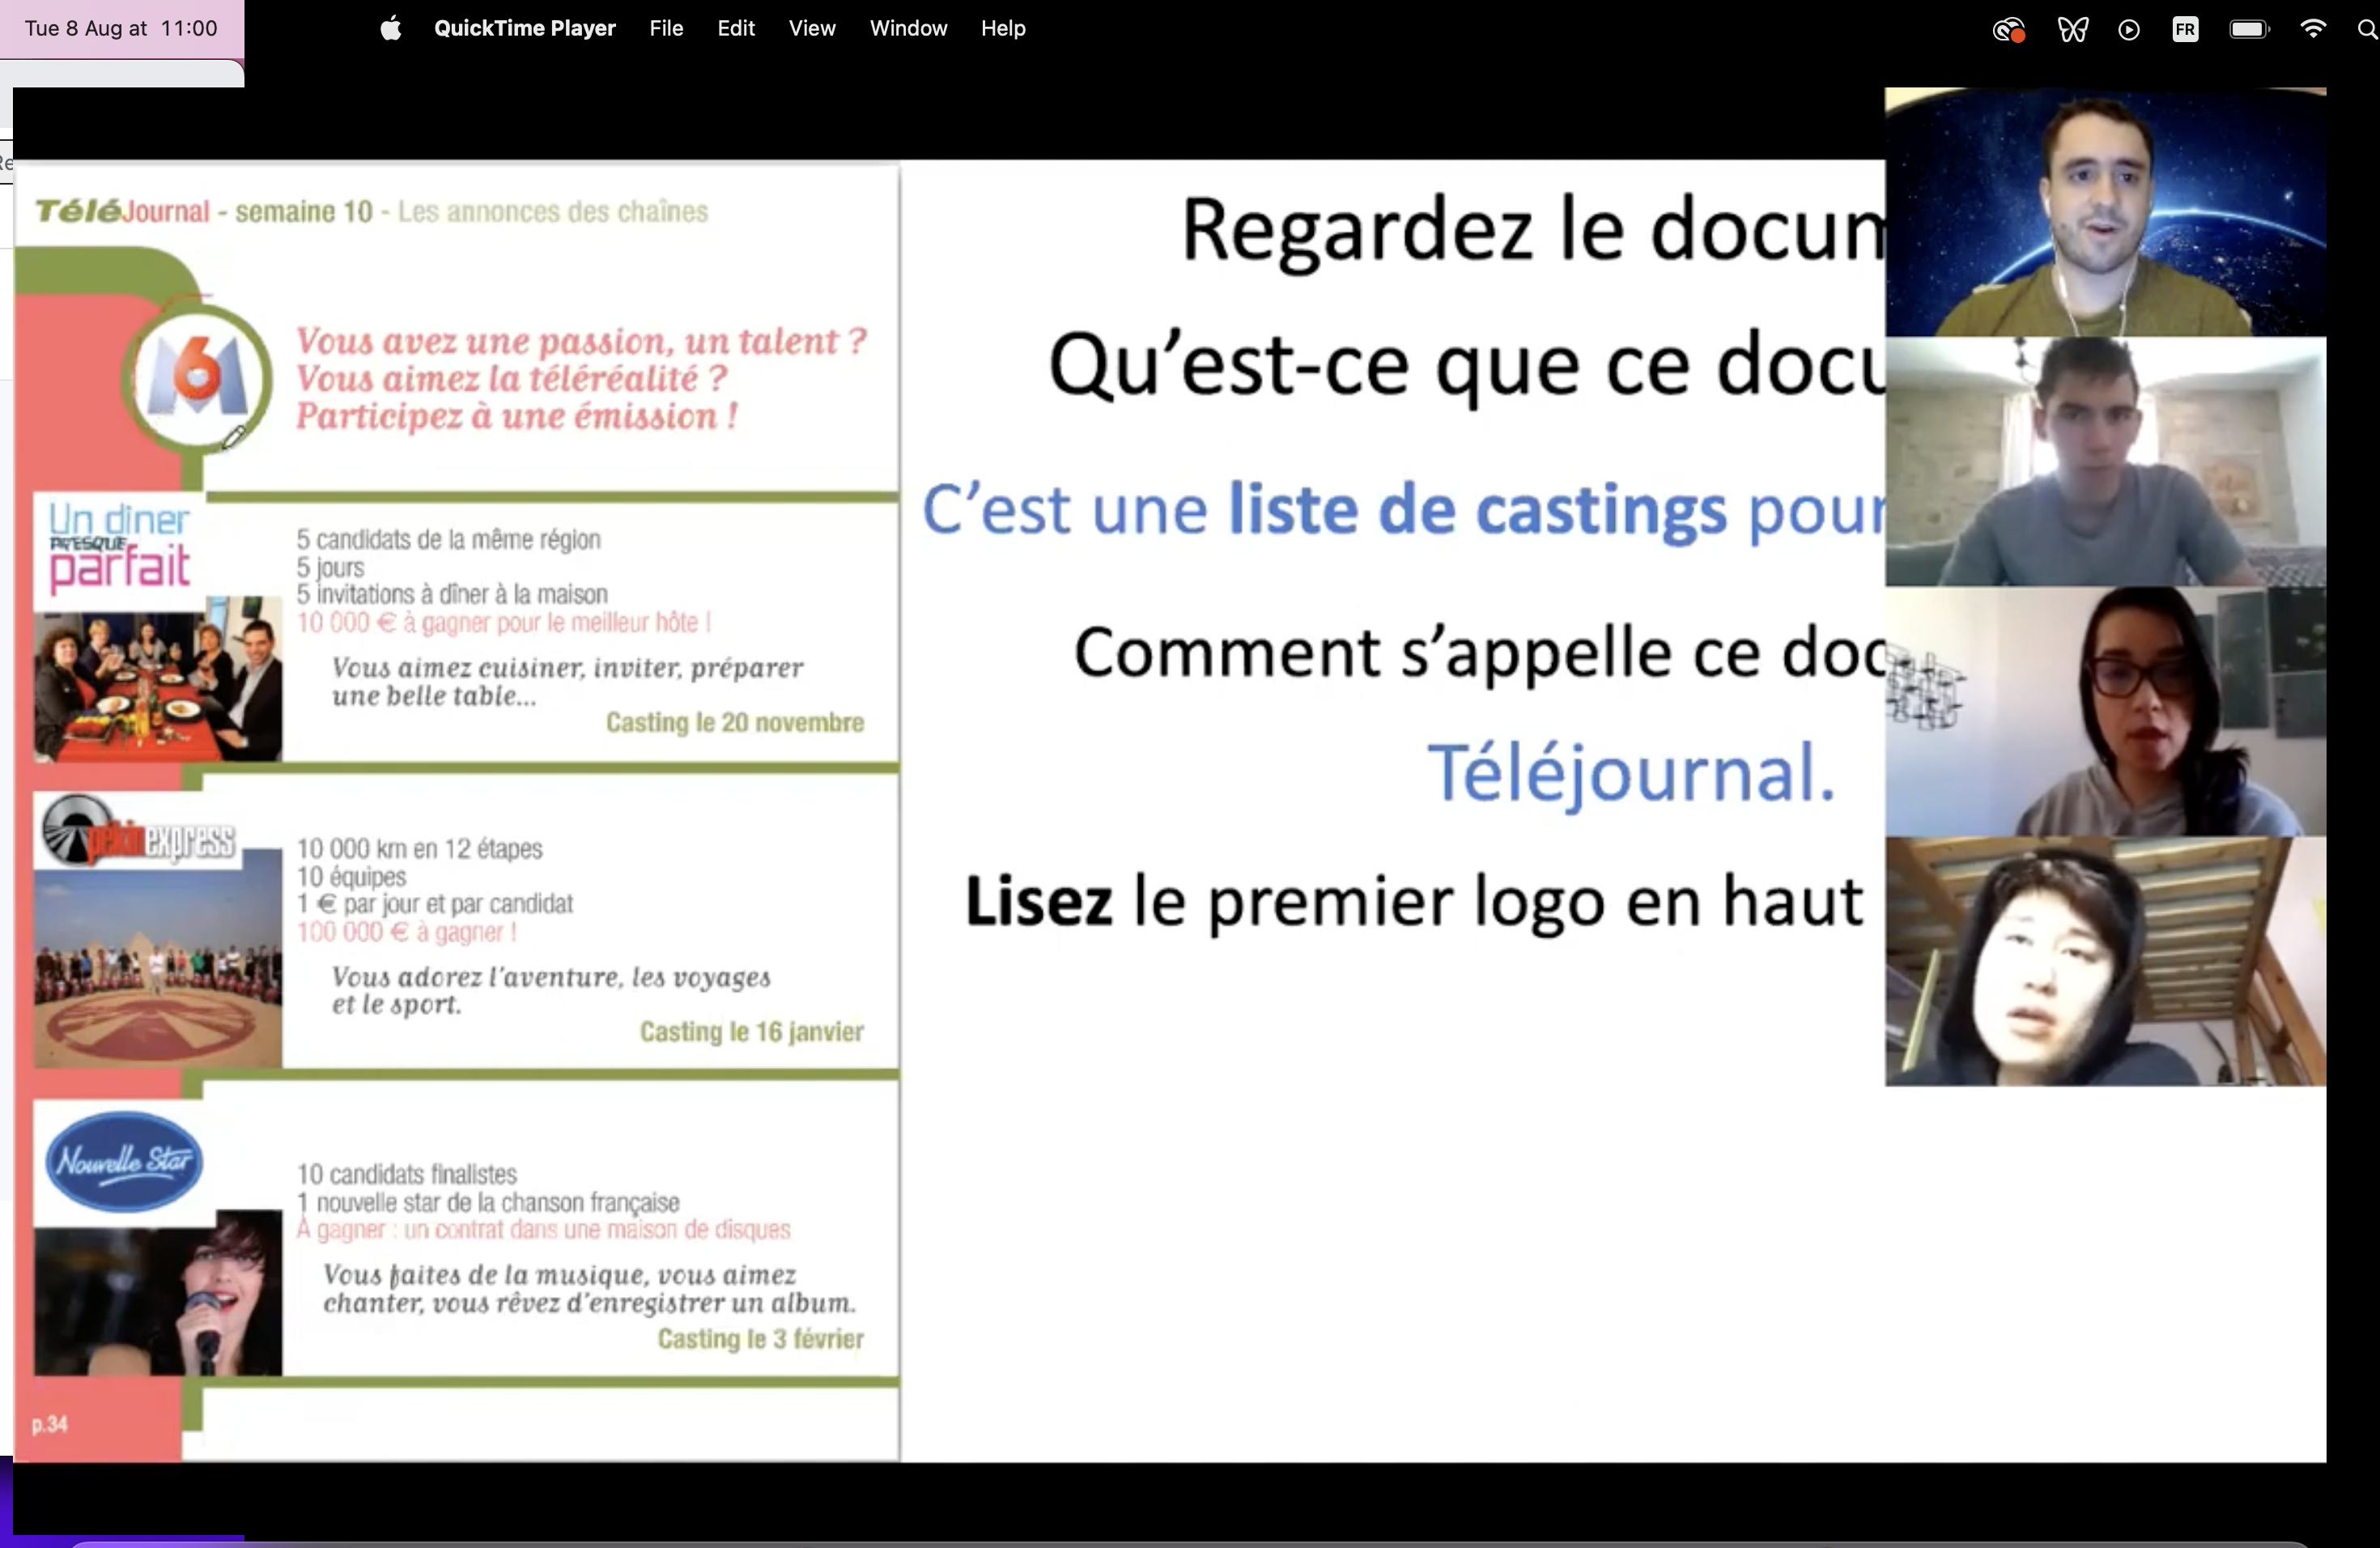The image size is (2380, 1548).
Task: Switch input source via FR icon
Action: [x=2185, y=30]
